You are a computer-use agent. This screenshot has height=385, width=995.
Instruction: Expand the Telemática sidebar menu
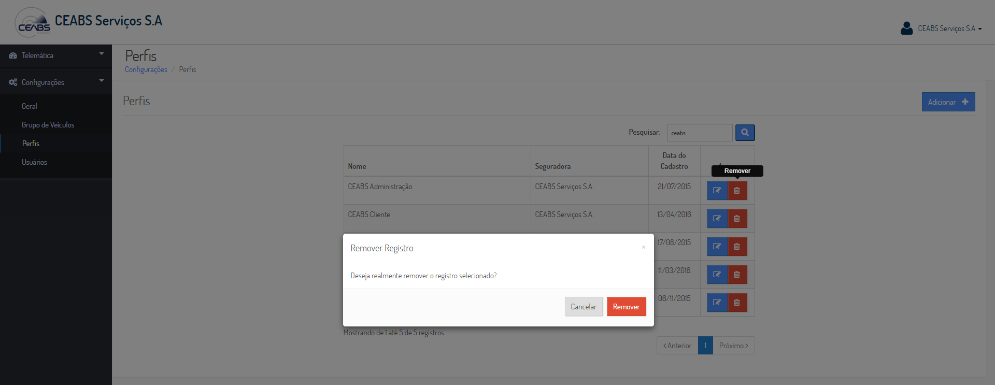(x=56, y=55)
